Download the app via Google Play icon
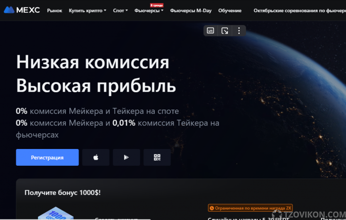 point(126,157)
